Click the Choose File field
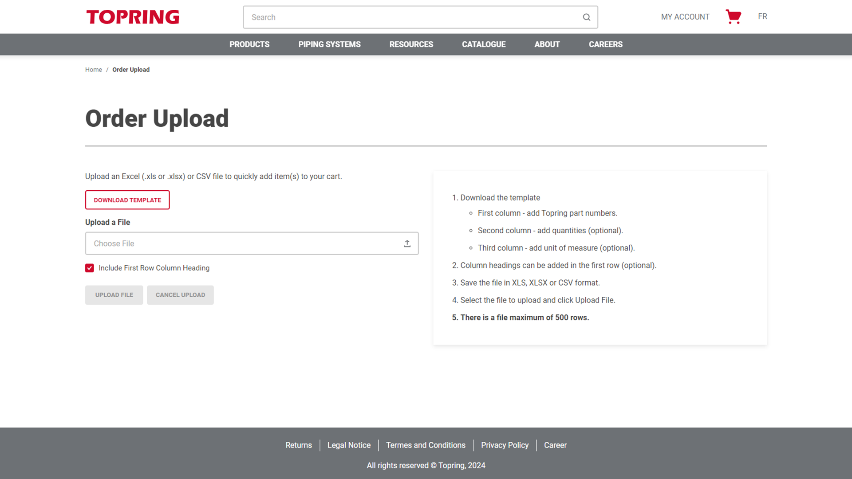 tap(252, 243)
